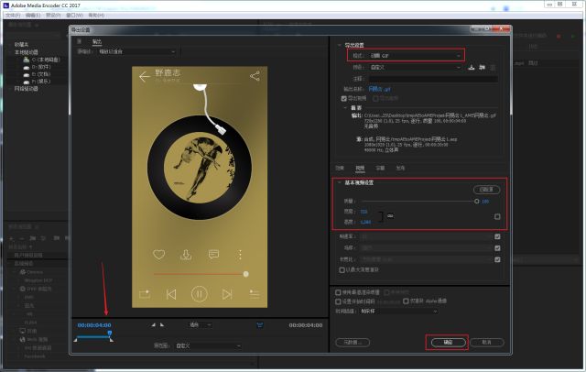Click the OK confirm button

(448, 342)
